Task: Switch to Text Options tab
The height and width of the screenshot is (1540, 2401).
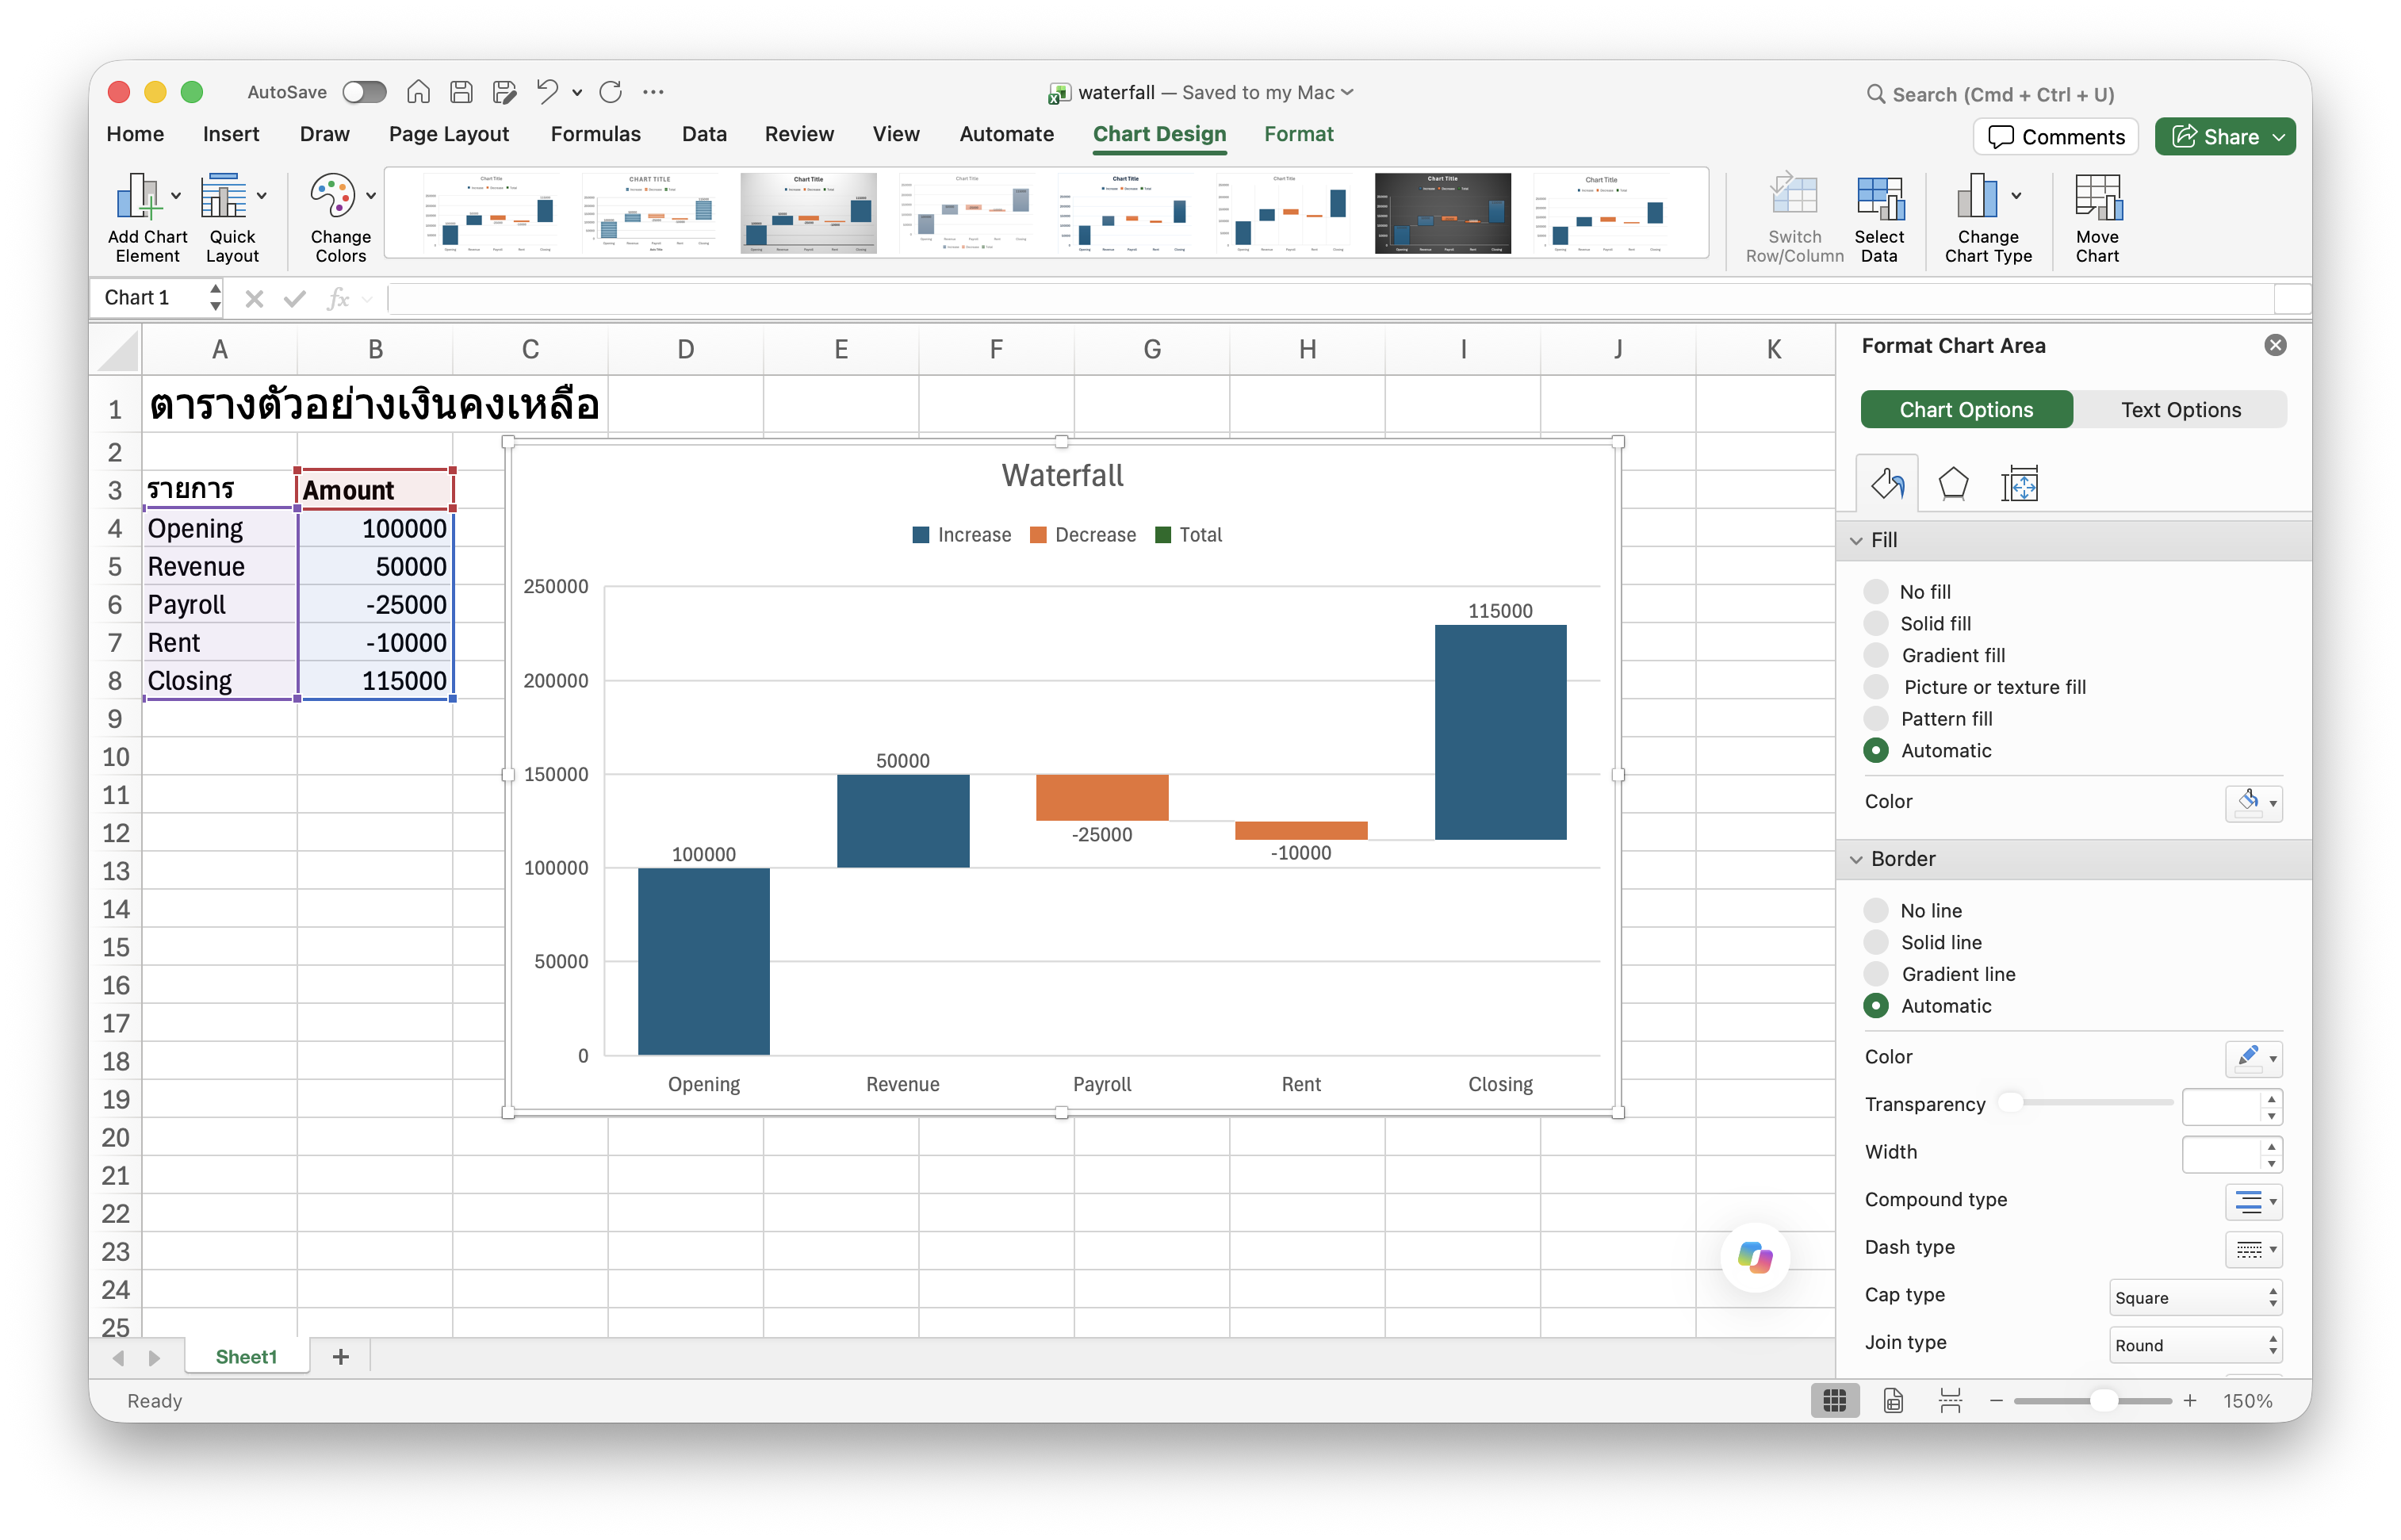Action: click(x=2180, y=410)
